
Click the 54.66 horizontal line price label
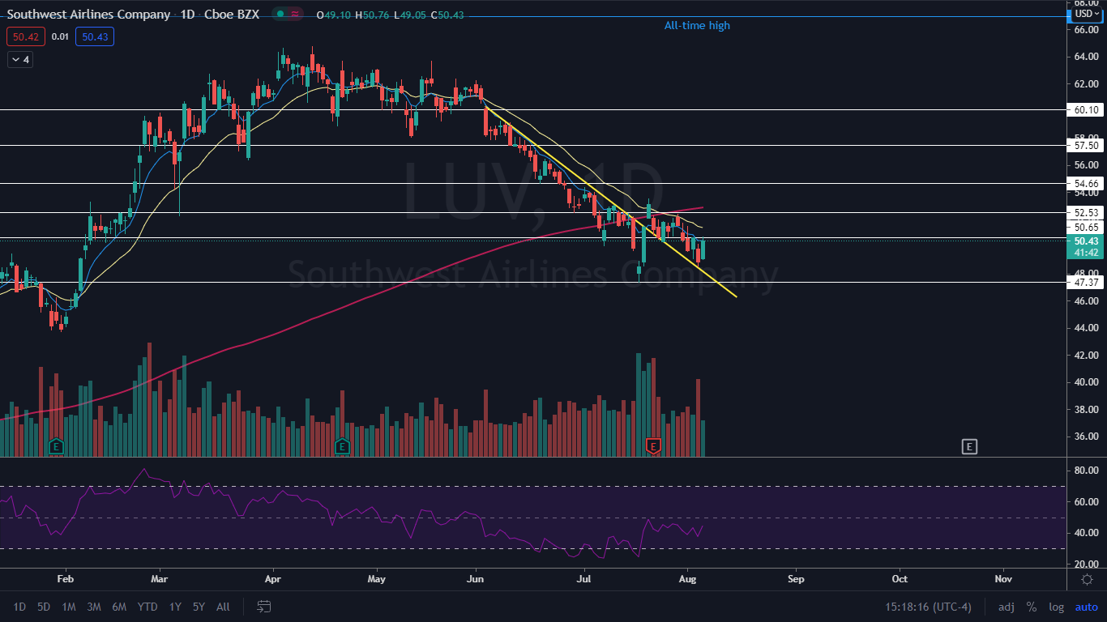[x=1086, y=184]
